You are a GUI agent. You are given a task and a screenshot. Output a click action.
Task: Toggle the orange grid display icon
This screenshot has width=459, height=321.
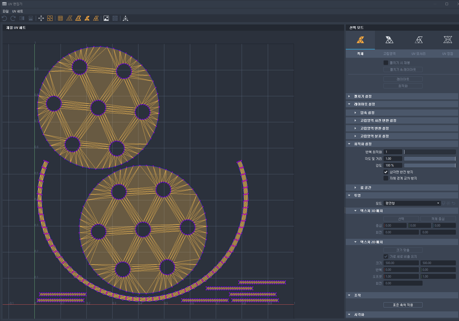pyautogui.click(x=60, y=18)
